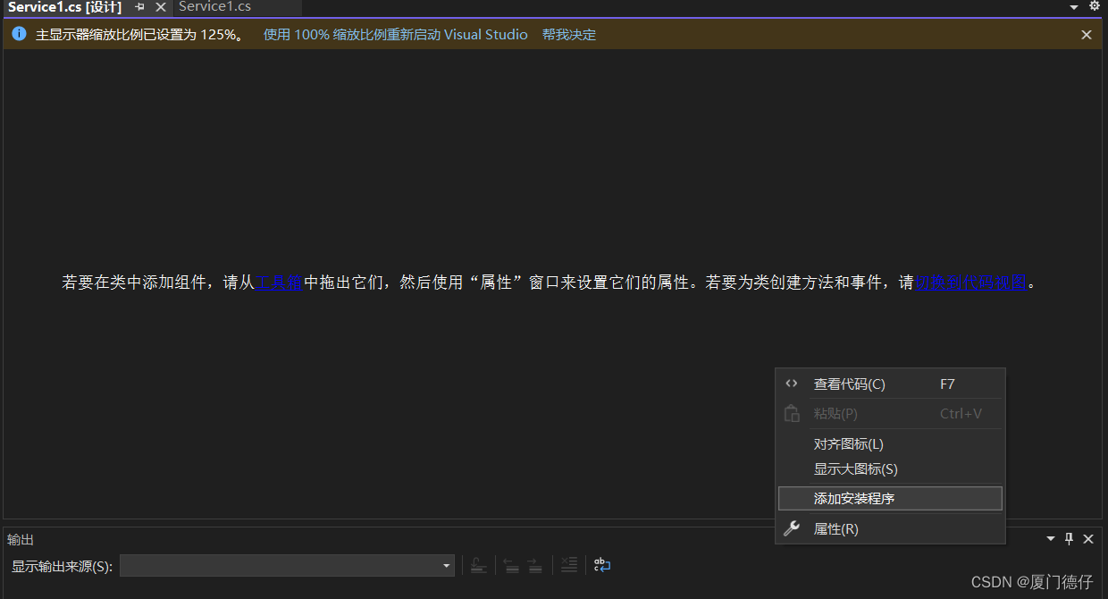Choose 显示大图标(S) in context menu

tap(891, 469)
